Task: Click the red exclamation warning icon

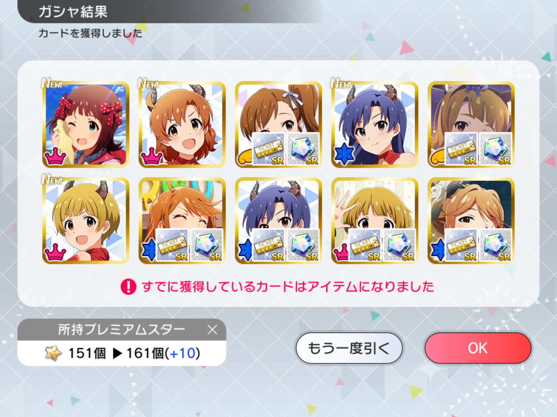Action: (x=128, y=287)
